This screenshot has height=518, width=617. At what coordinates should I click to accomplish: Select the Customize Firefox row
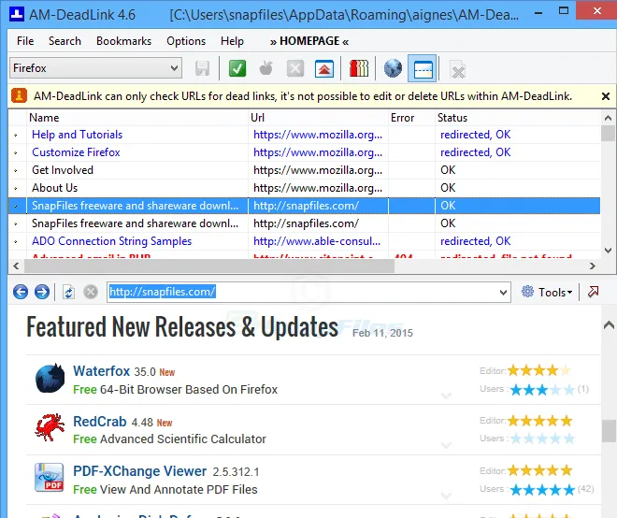304,152
